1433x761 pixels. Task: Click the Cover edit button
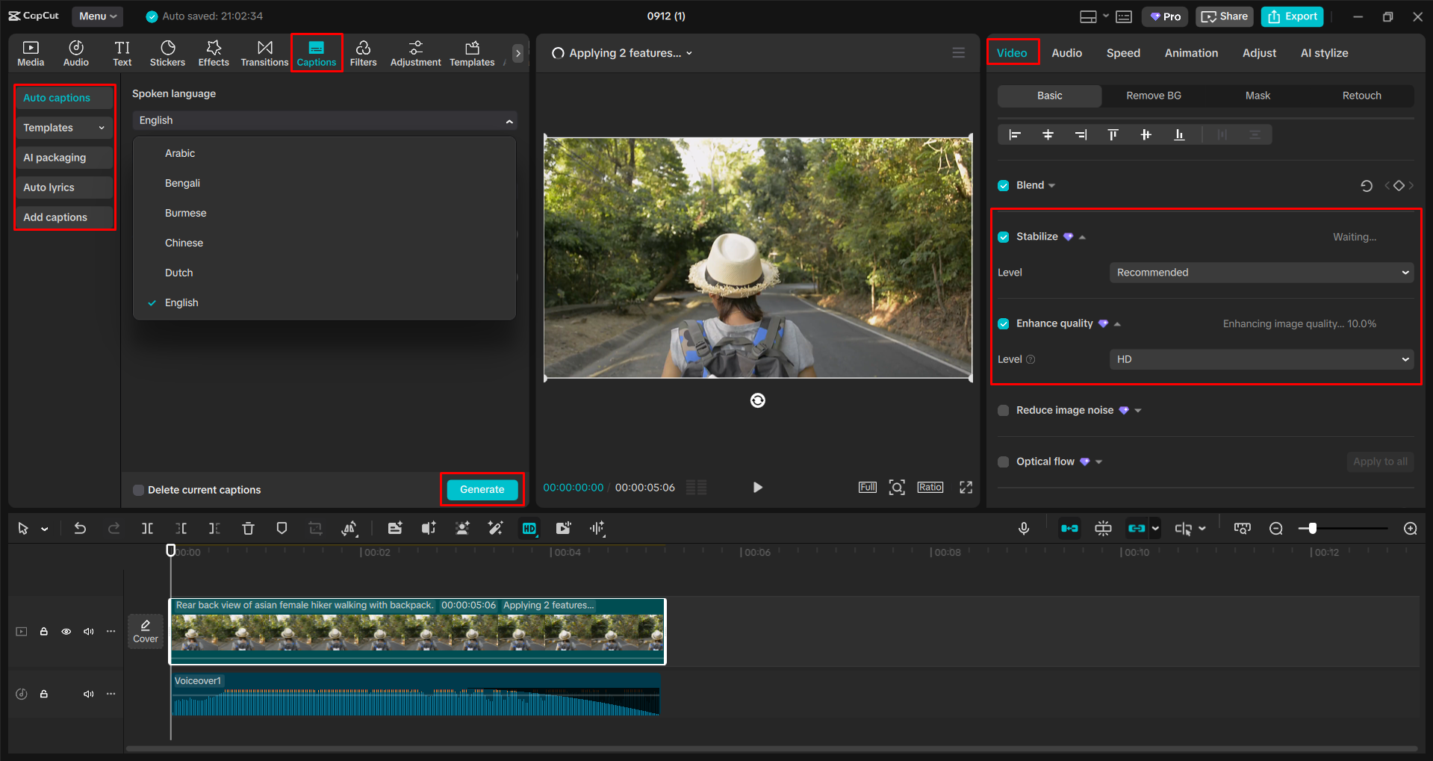tap(146, 631)
